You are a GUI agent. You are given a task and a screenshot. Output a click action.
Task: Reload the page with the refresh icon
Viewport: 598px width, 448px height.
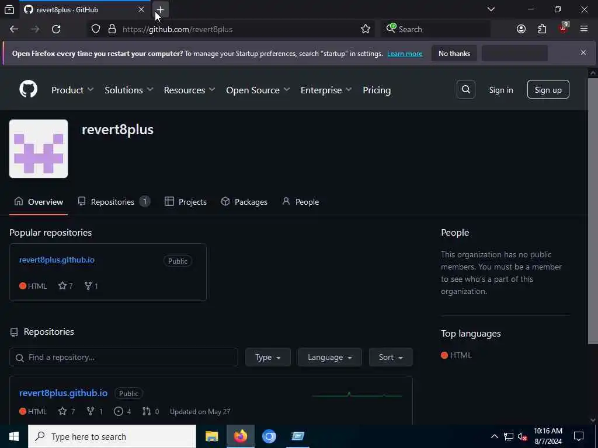coord(56,29)
